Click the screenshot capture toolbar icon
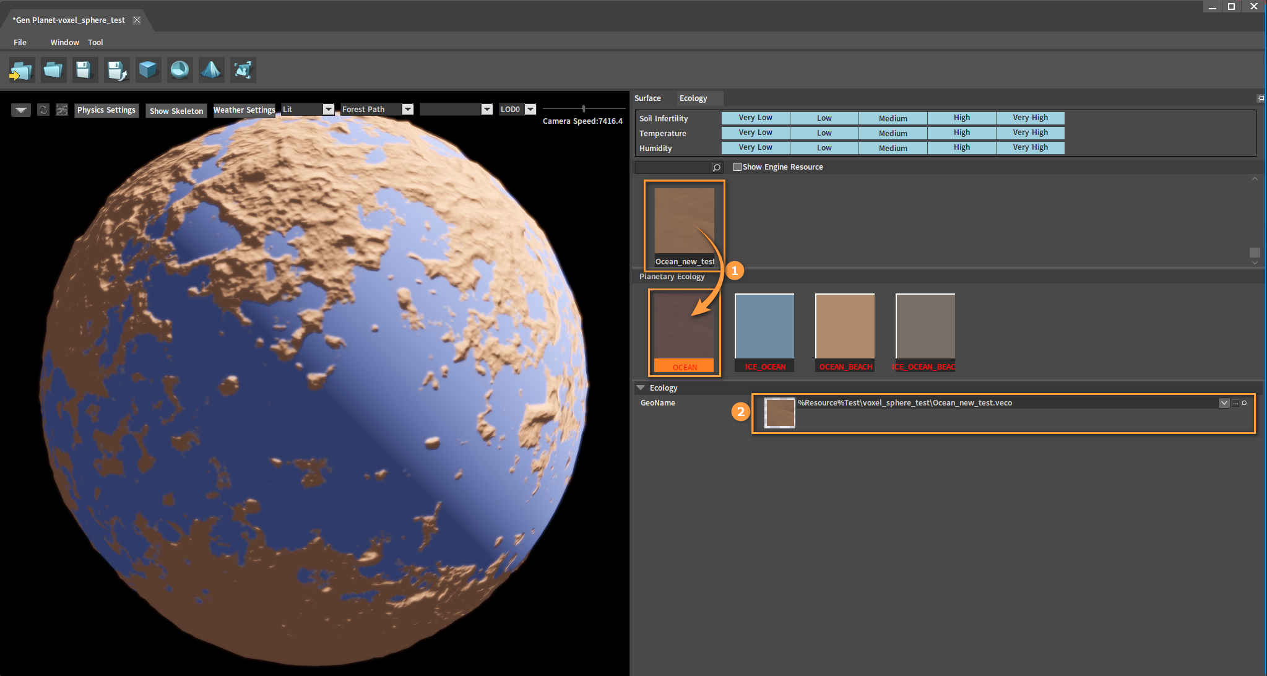 pos(243,71)
